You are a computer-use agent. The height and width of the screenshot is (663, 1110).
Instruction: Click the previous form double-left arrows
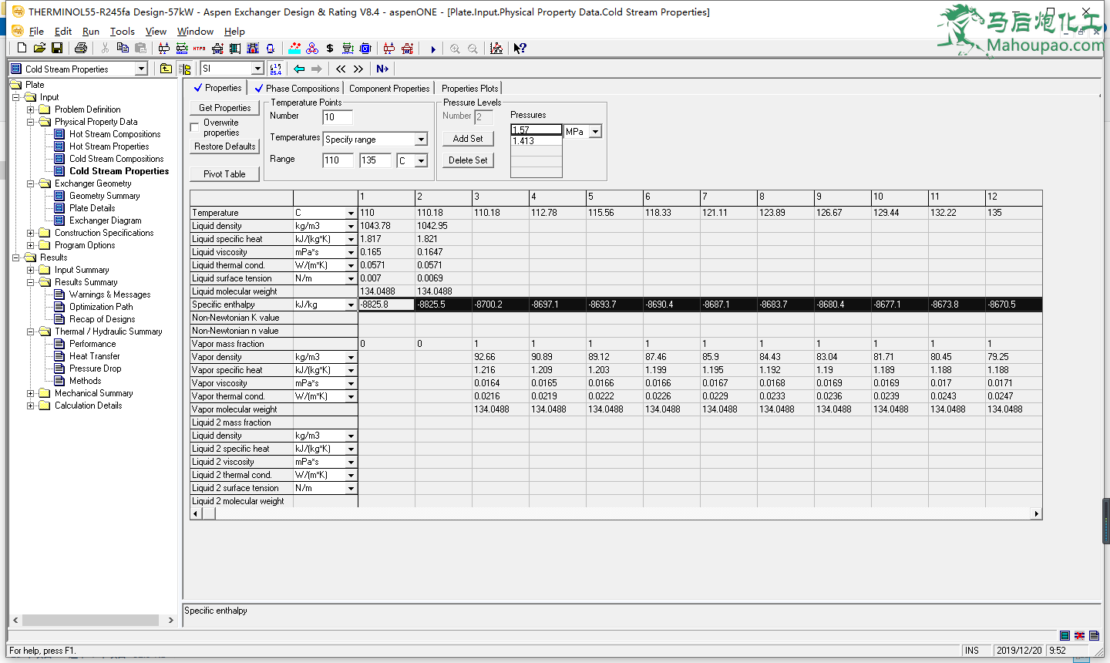(341, 69)
